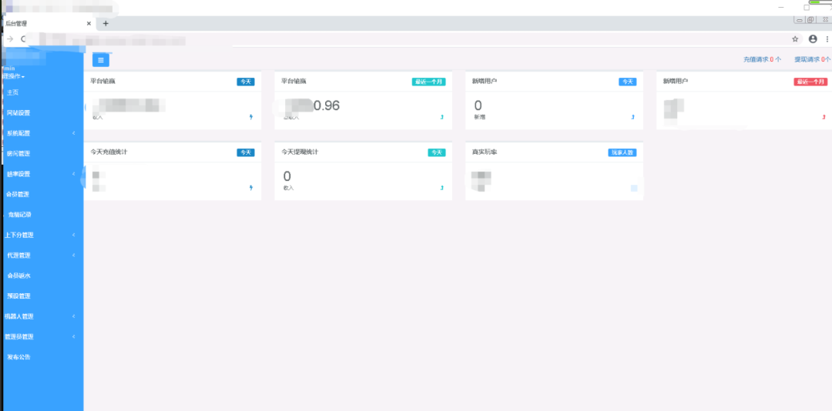This screenshot has width=832, height=411.
Task: Click the arrow icon in 今天提现统计 card
Action: click(x=442, y=188)
